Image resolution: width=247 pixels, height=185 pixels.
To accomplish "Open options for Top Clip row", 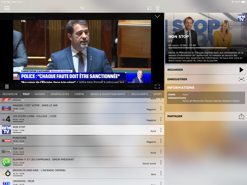I will (161, 152).
